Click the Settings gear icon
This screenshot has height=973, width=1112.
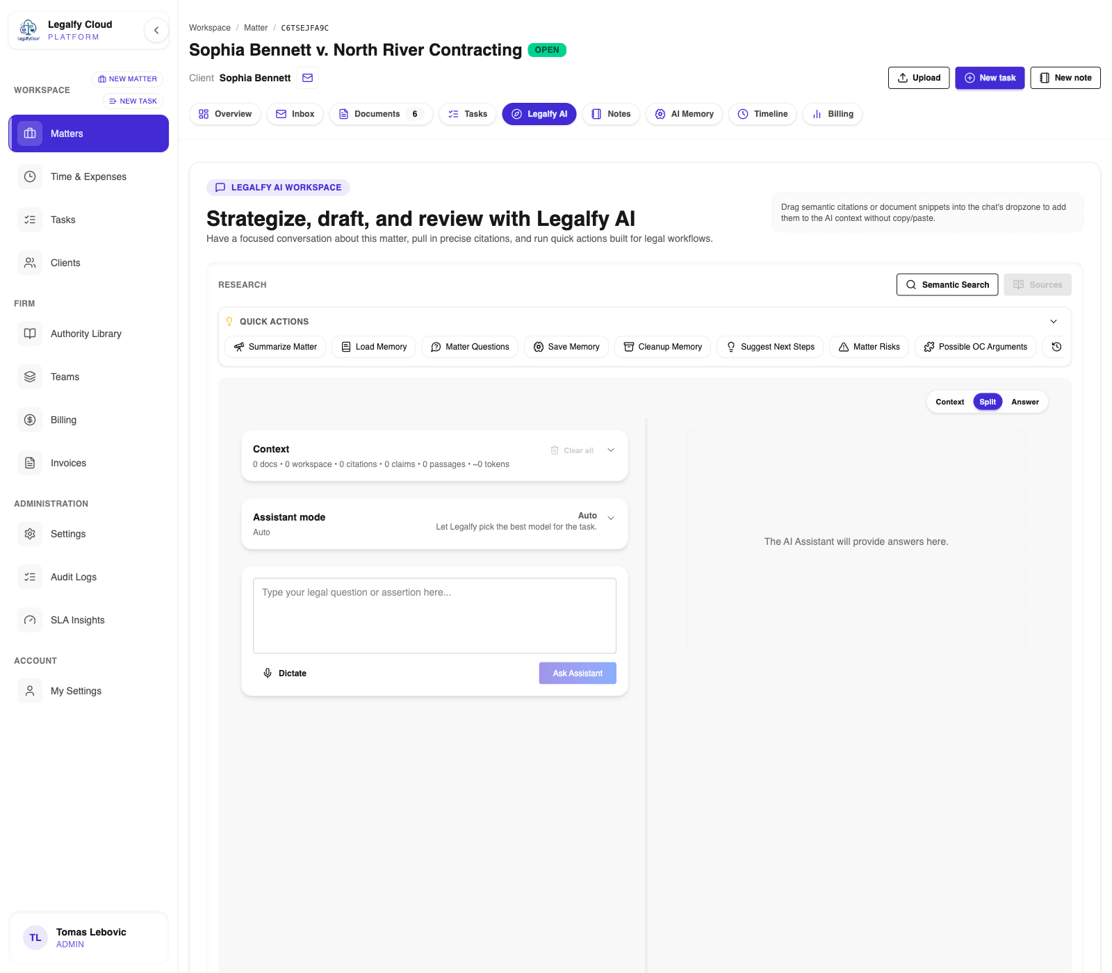pos(30,534)
